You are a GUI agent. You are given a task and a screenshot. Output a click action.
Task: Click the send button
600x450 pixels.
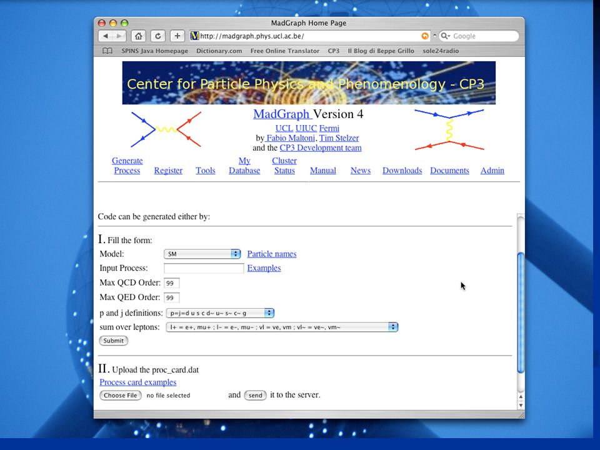tap(255, 395)
